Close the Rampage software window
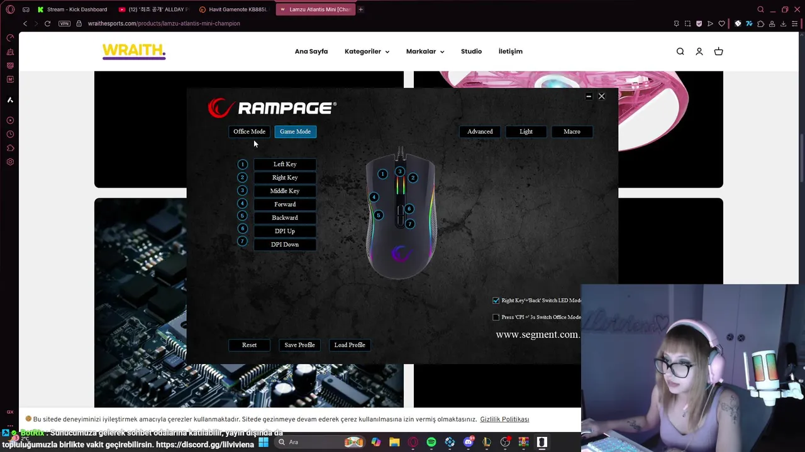 pos(601,96)
